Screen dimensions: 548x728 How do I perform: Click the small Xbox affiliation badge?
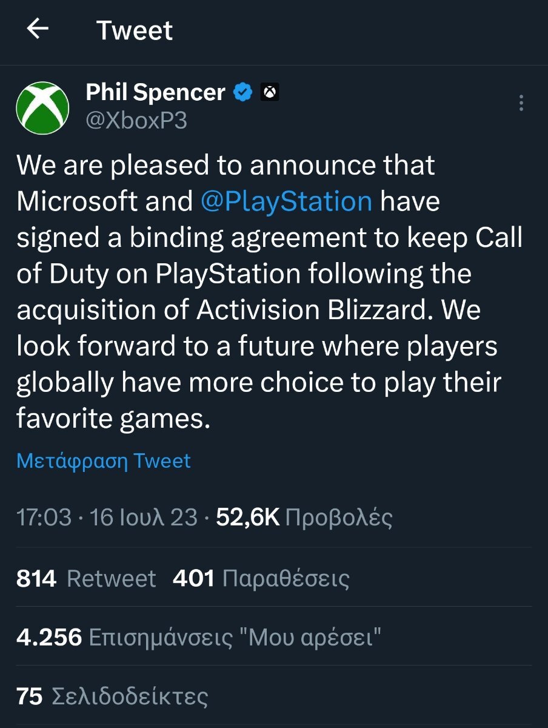(x=269, y=93)
